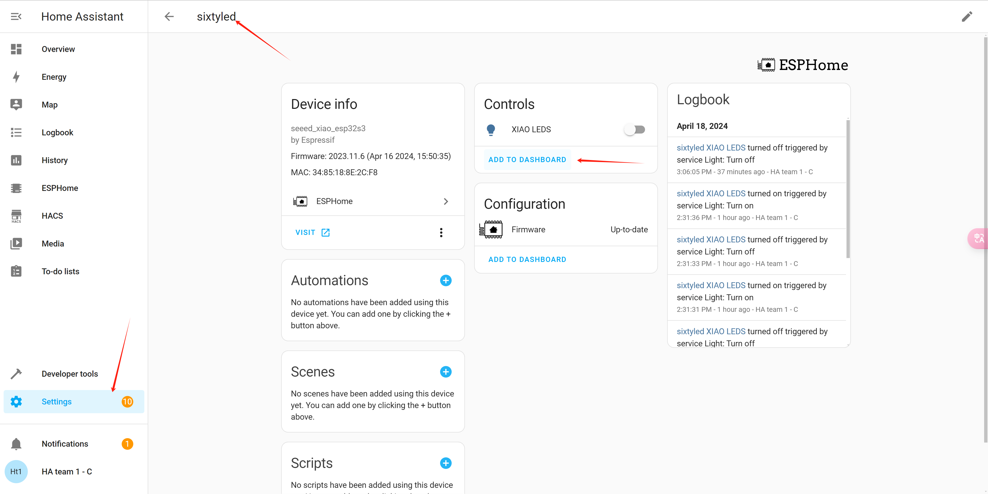988x494 pixels.
Task: Click the Notifications badge showing 1
Action: tap(127, 444)
